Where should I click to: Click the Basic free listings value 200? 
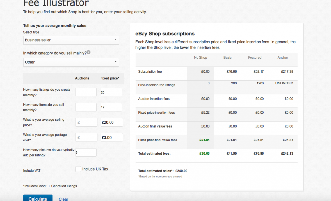coord(234,83)
